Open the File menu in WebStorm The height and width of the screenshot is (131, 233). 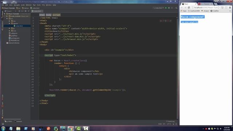pos(3,5)
